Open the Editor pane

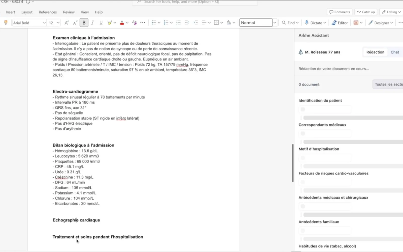tap(340, 23)
